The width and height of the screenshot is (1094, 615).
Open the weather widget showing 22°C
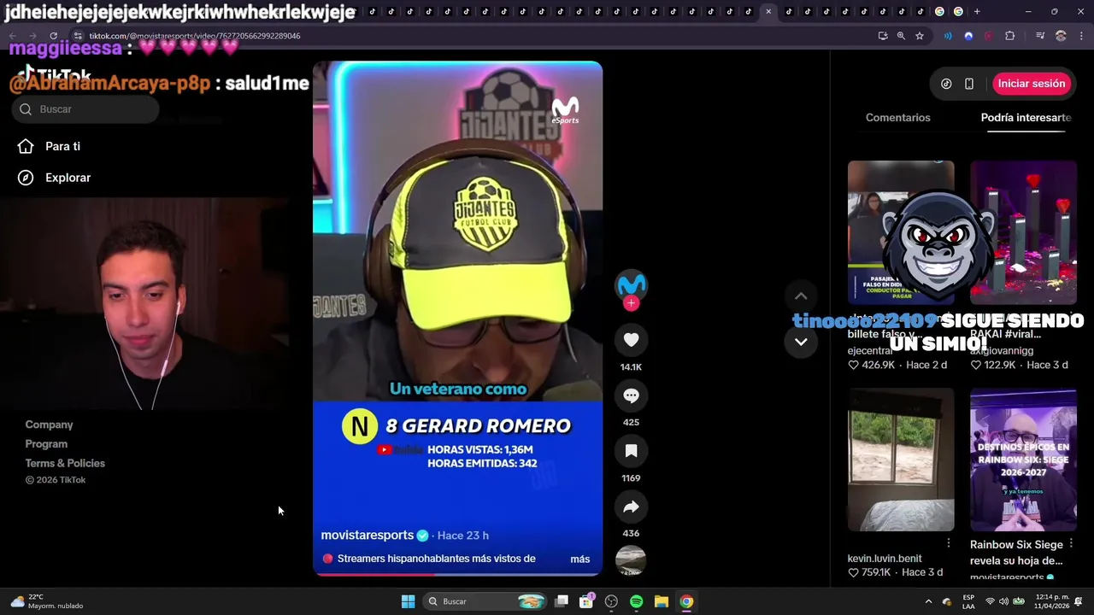47,601
